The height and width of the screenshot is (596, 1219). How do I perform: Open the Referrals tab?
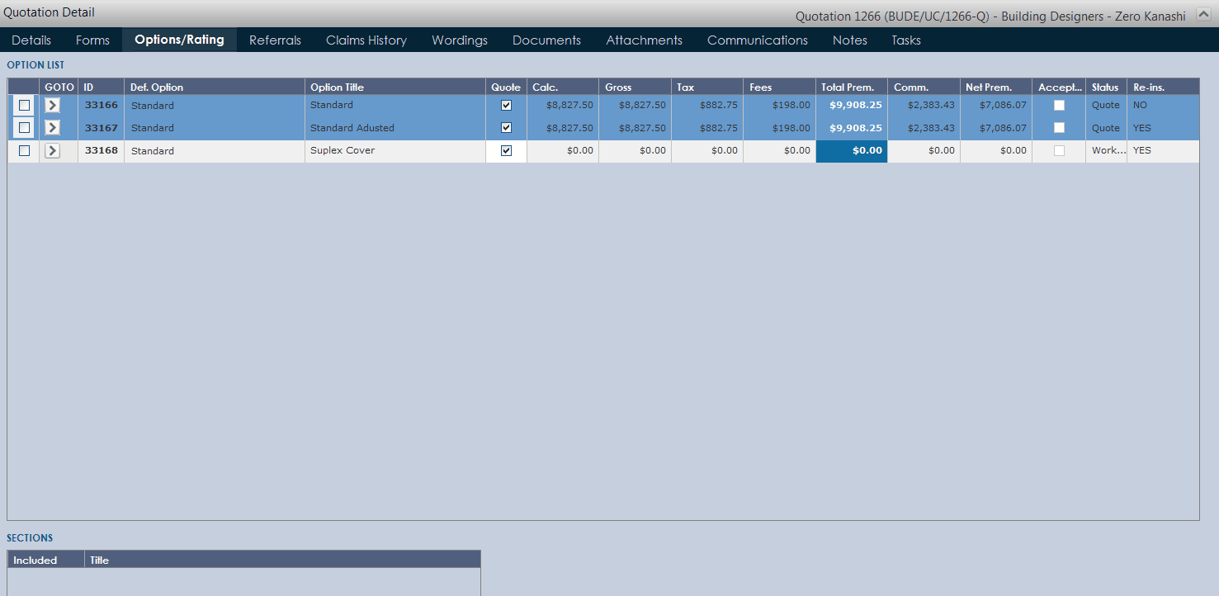pyautogui.click(x=275, y=40)
